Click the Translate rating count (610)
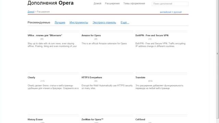Image resolution: width=219 pixels, height=123 pixels. coord(151,81)
